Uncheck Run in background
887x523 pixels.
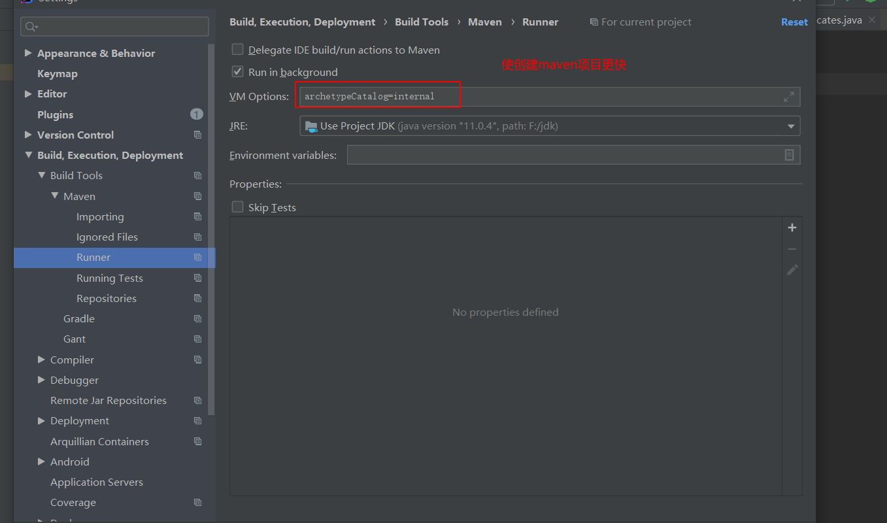237,72
